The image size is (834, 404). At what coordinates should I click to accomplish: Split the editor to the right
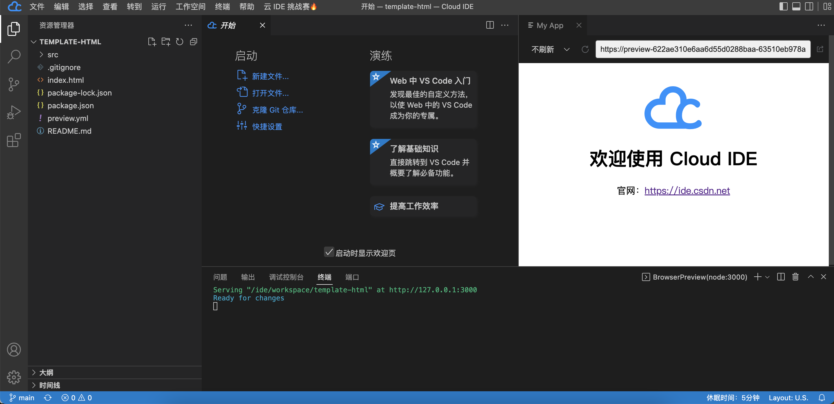tap(490, 25)
